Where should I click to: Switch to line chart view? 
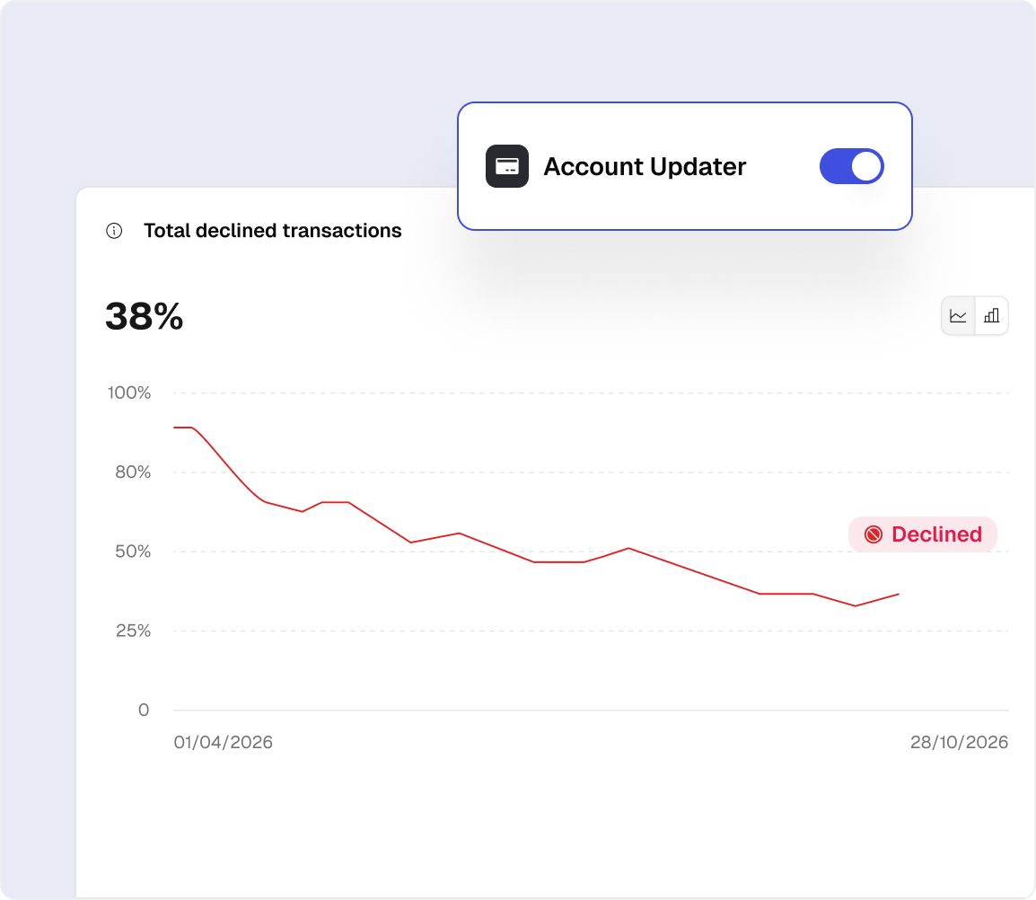959,316
